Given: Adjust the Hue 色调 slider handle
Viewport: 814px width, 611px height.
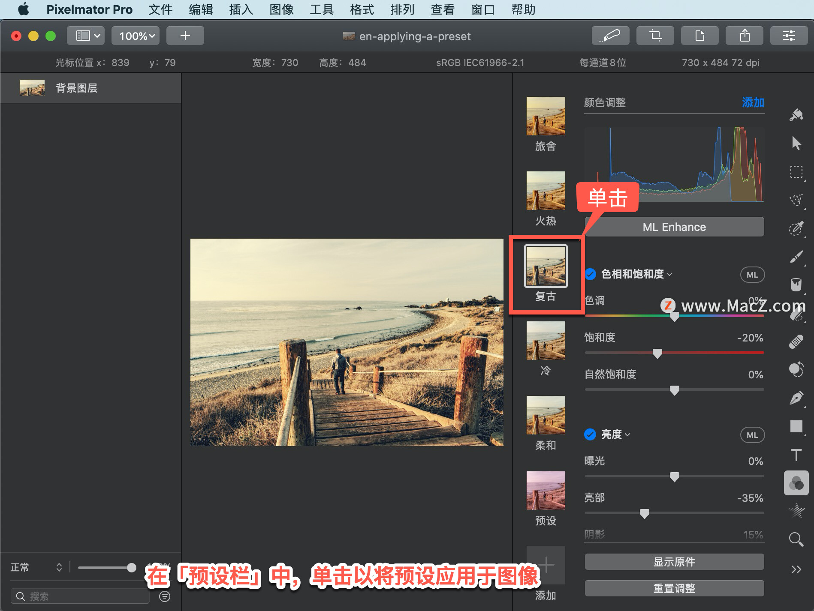Looking at the screenshot, I should tap(674, 317).
